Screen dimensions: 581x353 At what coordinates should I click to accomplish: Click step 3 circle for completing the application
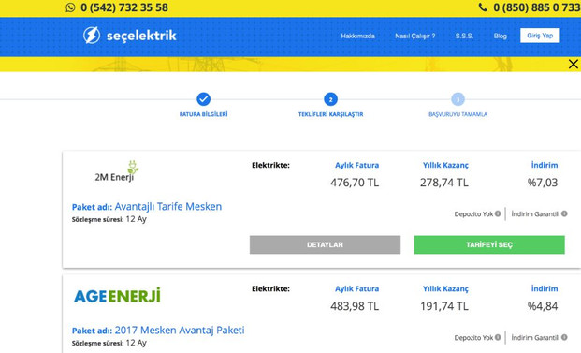point(458,99)
